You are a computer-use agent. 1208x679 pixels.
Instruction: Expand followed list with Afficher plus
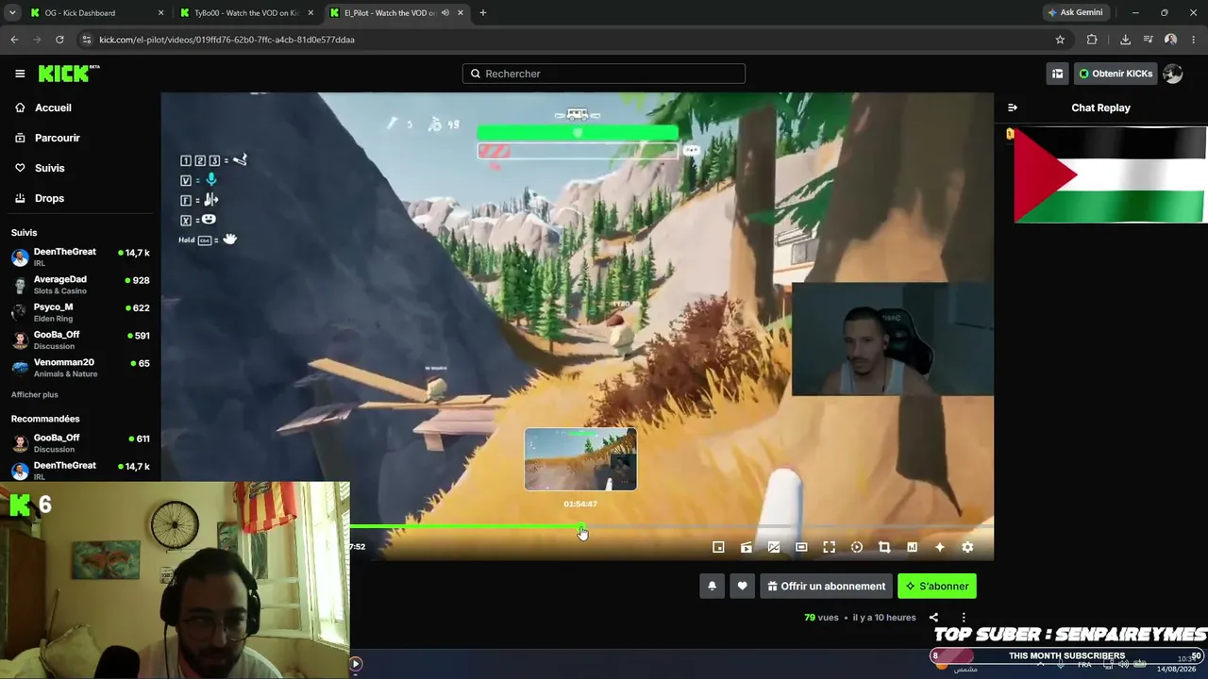click(x=35, y=394)
